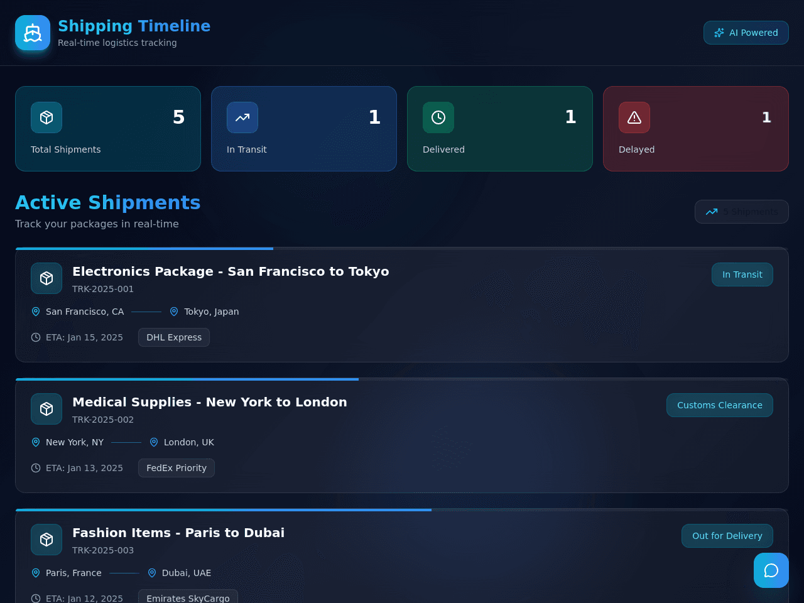Image resolution: width=804 pixels, height=603 pixels.
Task: Click the In Transit status badge
Action: click(742, 274)
